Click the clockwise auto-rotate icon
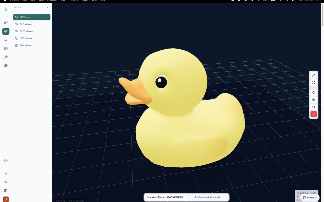The image size is (324, 202). (x=314, y=93)
